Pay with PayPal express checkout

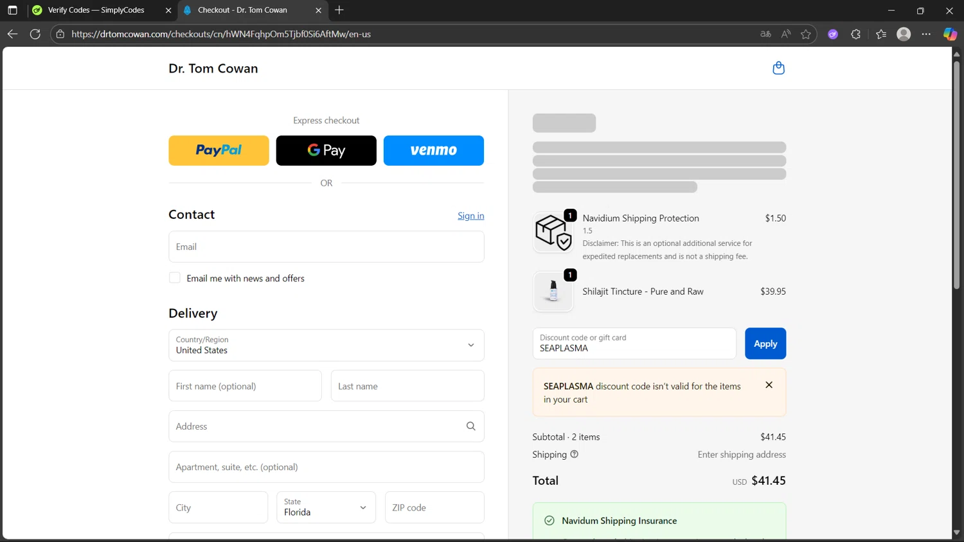219,150
